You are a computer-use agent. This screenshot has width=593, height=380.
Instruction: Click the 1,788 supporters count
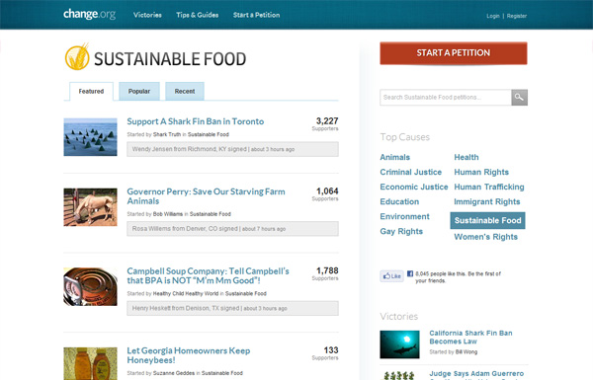(327, 270)
